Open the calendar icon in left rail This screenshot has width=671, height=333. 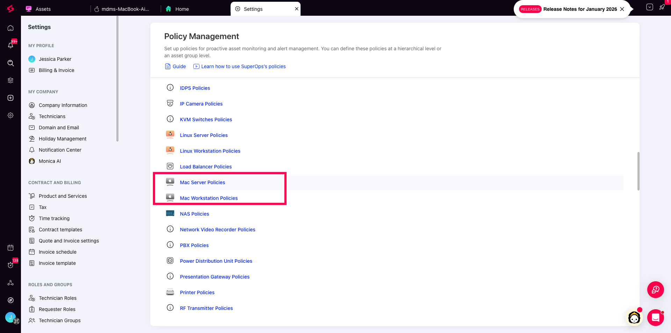point(10,248)
